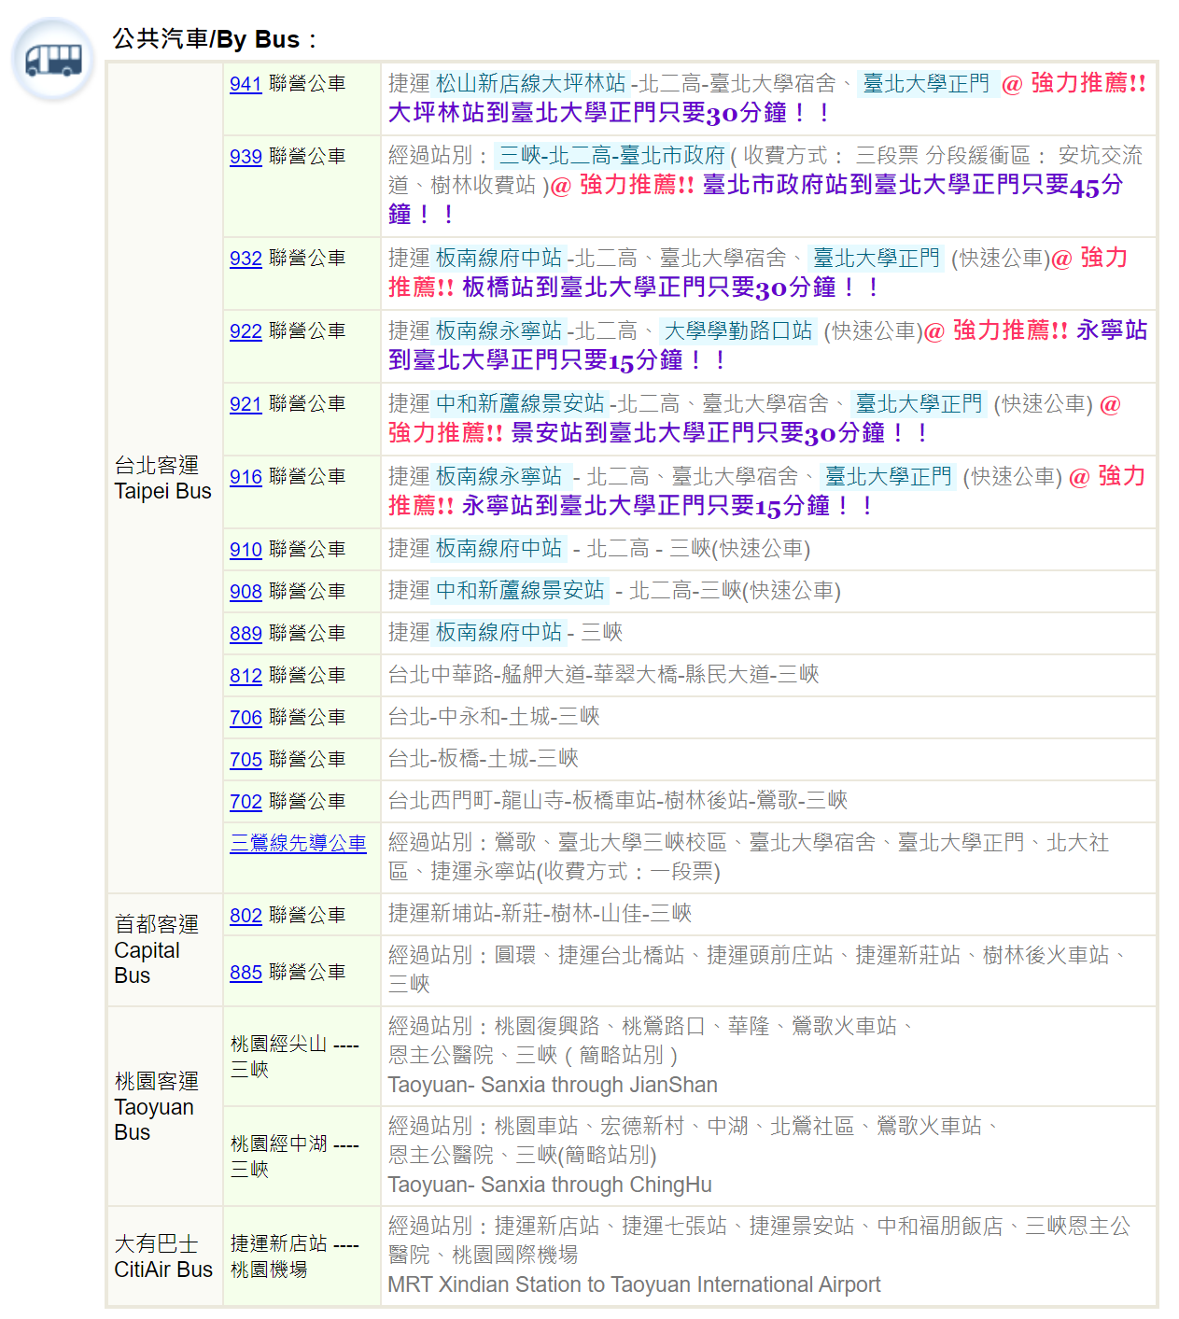Click highlighted 板南線永寧站 text in 916 row

click(x=499, y=477)
